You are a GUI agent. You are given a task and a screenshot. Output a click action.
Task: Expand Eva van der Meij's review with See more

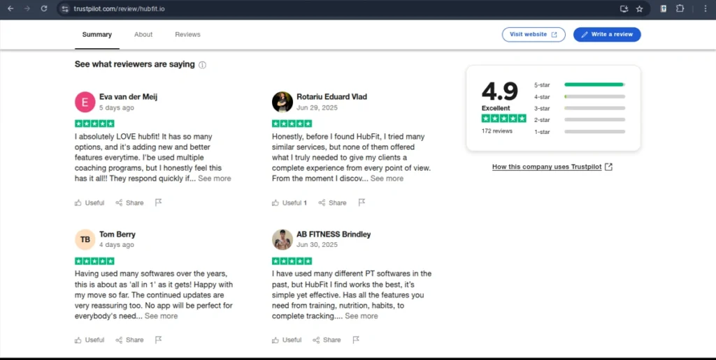[214, 179]
